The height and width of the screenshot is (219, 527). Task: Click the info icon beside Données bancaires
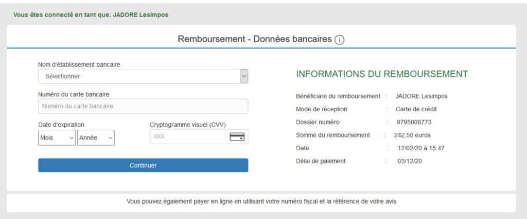point(340,40)
